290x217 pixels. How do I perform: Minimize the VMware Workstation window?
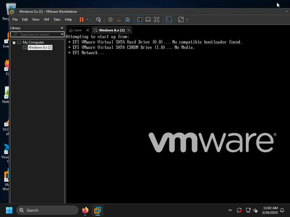pyautogui.click(x=287, y=12)
